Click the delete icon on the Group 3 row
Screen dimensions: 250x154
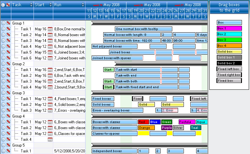[8, 93]
